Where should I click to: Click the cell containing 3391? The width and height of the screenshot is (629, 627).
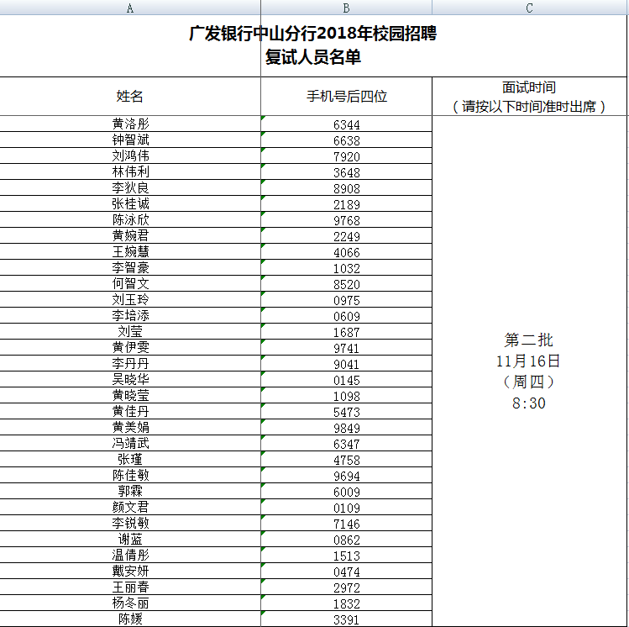(346, 619)
